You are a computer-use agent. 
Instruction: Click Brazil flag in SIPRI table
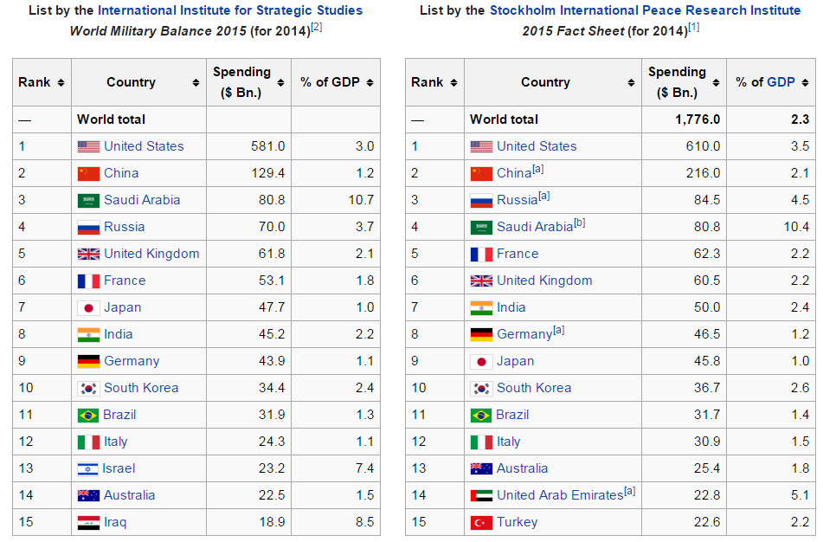[x=481, y=416]
